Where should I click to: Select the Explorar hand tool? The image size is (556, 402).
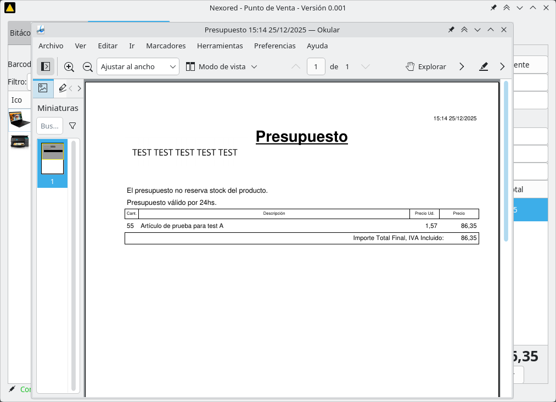[x=426, y=66]
